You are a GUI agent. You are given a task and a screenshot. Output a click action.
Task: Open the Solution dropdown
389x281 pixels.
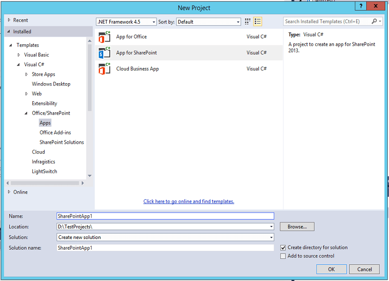tap(271, 237)
